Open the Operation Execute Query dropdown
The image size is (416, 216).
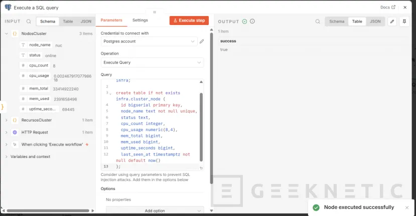152,62
